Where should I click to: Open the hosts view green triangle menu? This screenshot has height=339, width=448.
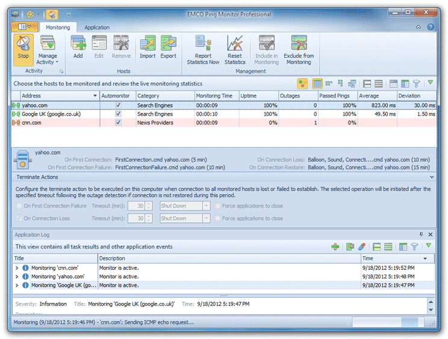pyautogui.click(x=431, y=82)
